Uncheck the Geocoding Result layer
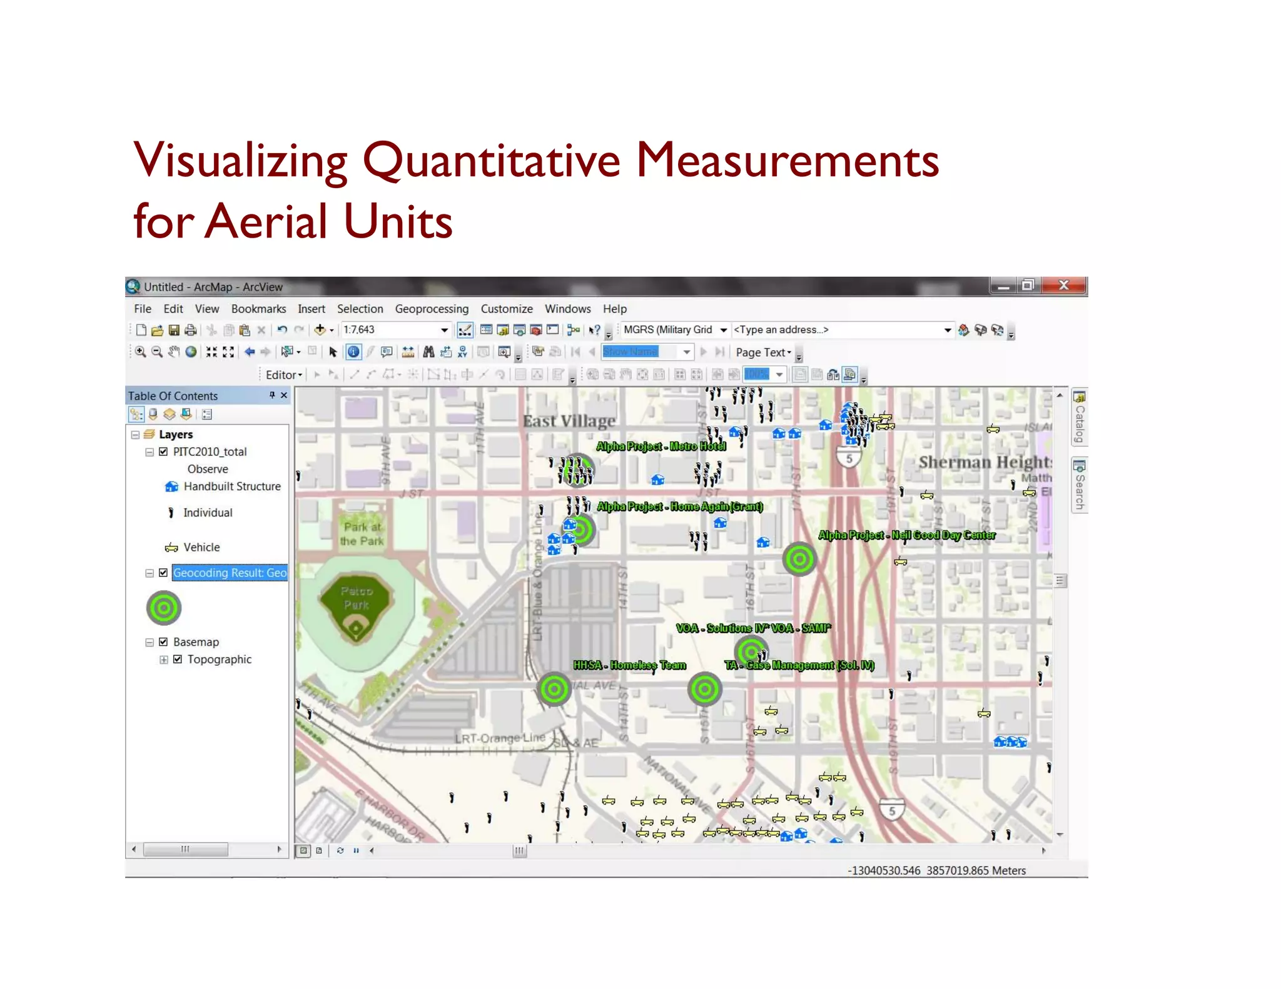Viewport: 1281px width, 989px height. tap(163, 573)
